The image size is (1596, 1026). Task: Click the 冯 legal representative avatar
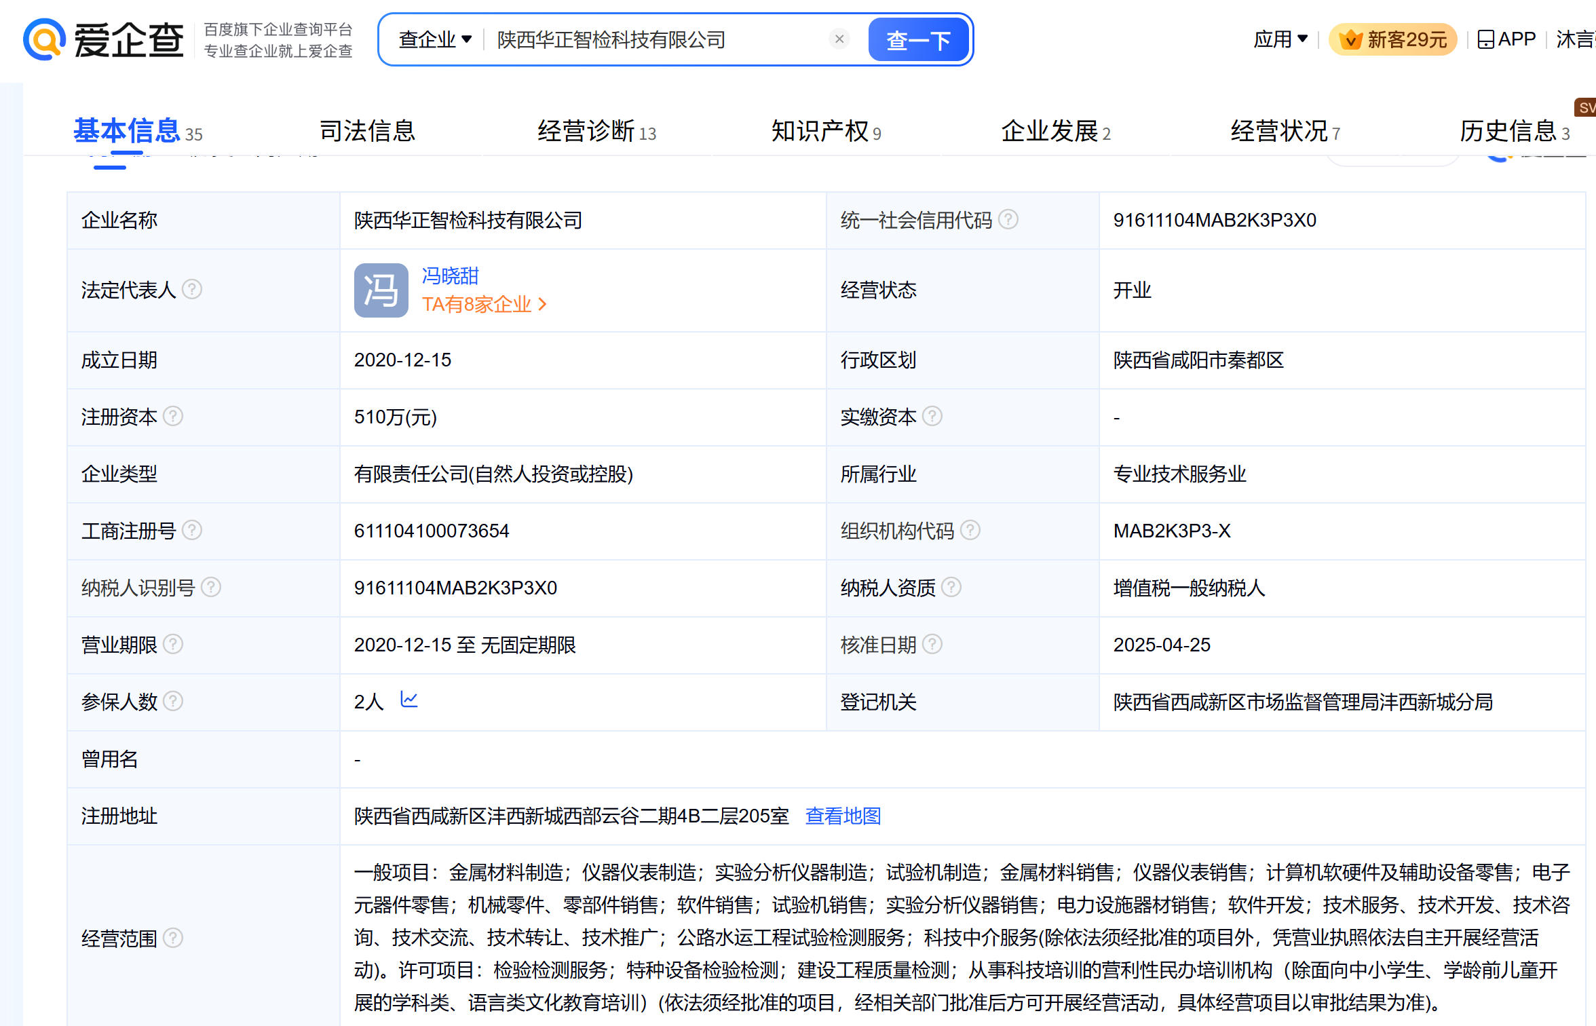(381, 290)
